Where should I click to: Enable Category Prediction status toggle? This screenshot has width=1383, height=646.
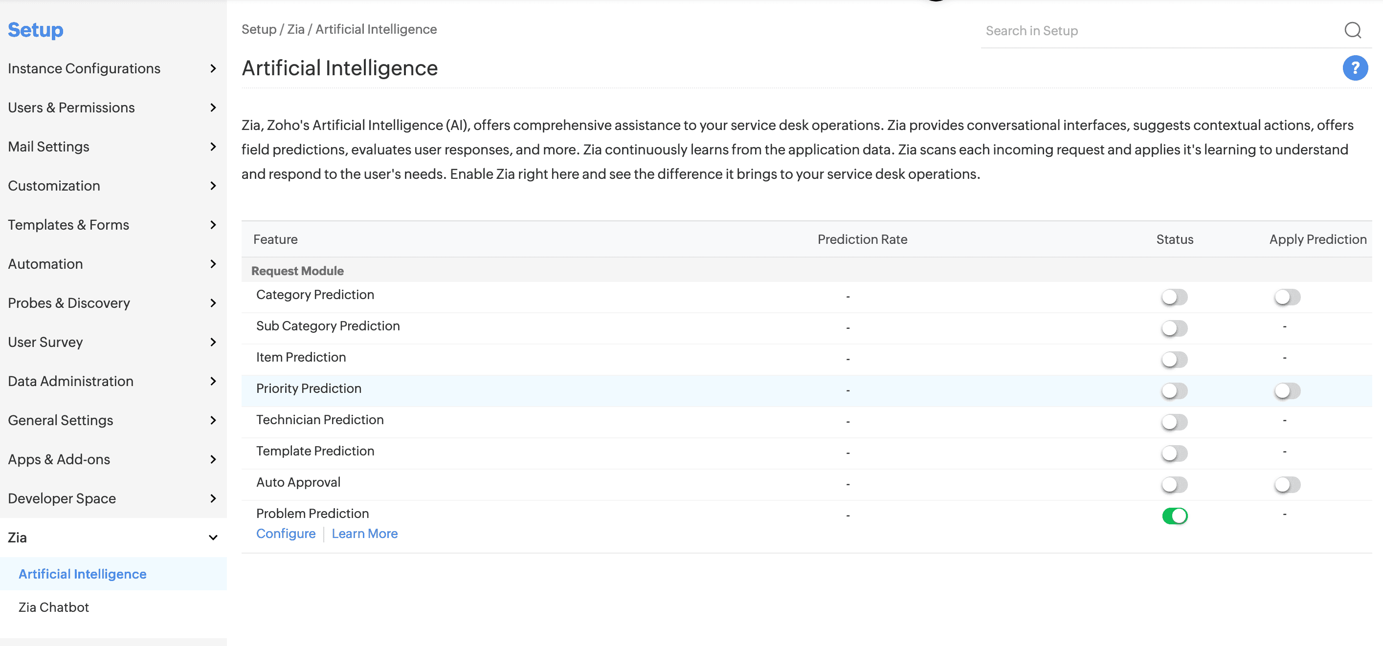1174,297
